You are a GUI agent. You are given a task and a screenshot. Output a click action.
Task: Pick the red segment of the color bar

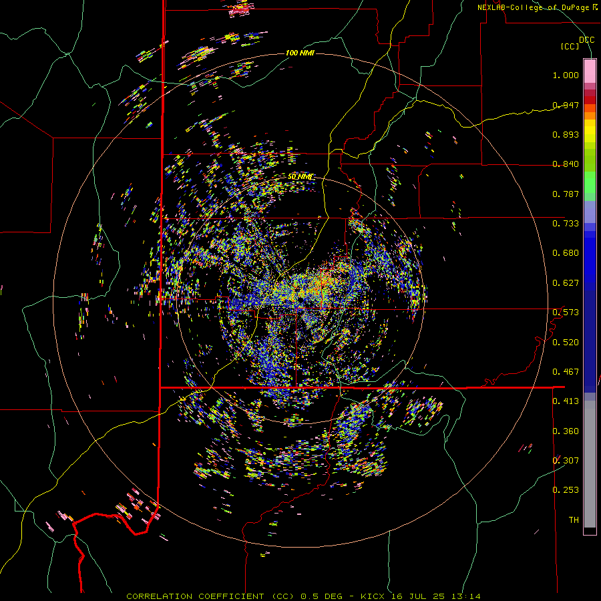click(x=590, y=100)
